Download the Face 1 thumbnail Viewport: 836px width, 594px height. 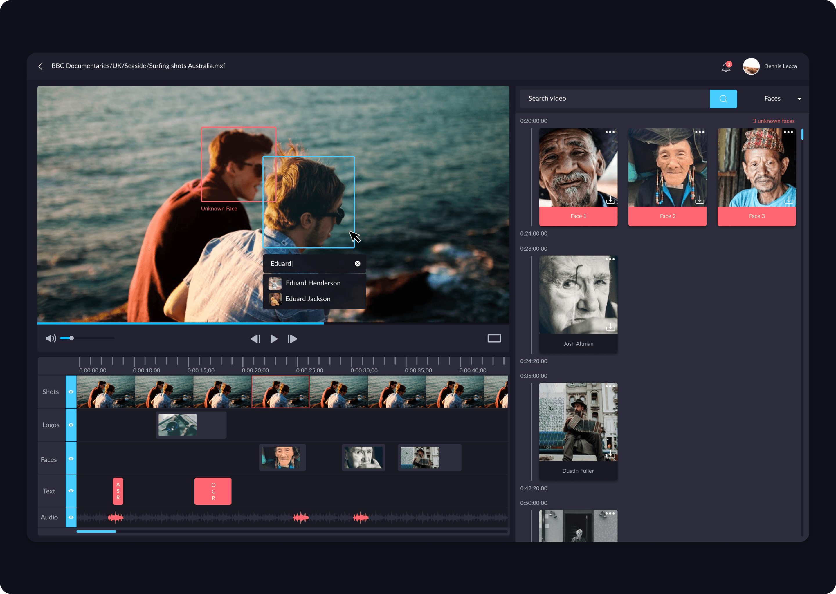tap(610, 200)
